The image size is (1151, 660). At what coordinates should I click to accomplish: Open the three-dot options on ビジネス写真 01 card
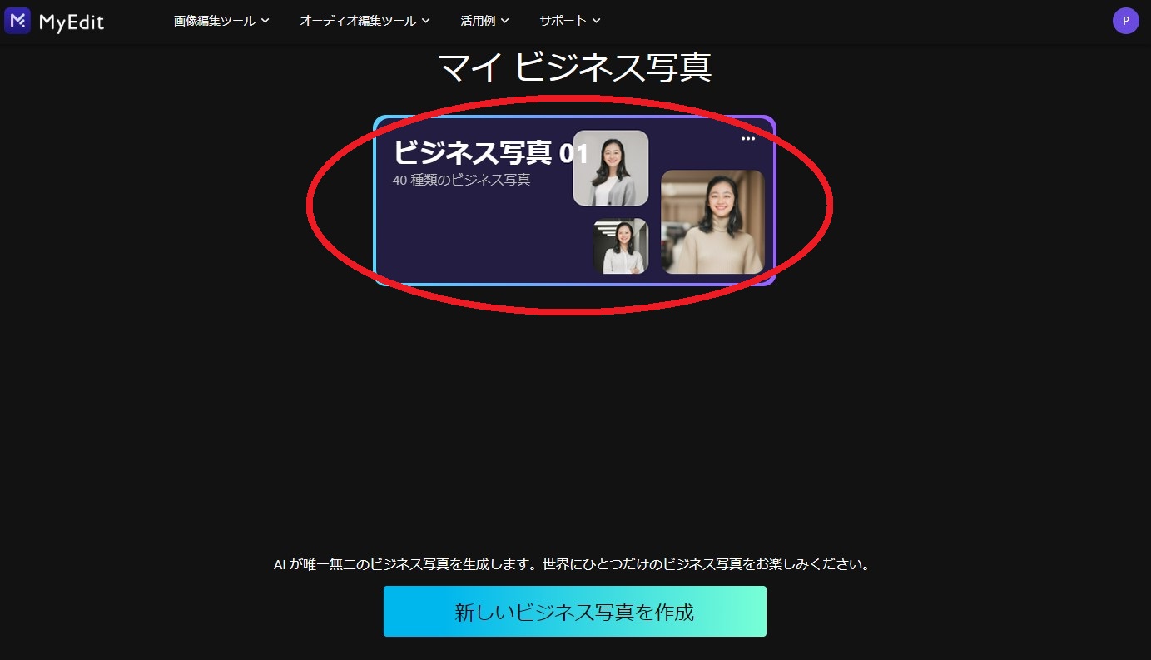click(x=747, y=139)
